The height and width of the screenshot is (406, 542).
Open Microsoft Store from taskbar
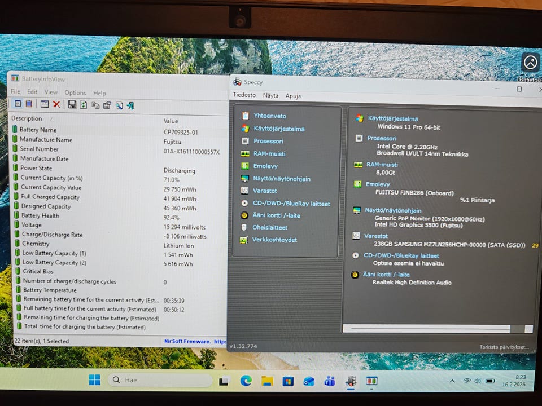click(287, 381)
